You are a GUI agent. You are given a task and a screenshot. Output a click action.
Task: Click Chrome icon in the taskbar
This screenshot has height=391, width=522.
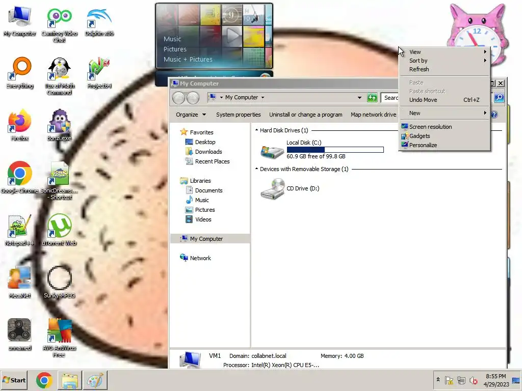point(44,380)
